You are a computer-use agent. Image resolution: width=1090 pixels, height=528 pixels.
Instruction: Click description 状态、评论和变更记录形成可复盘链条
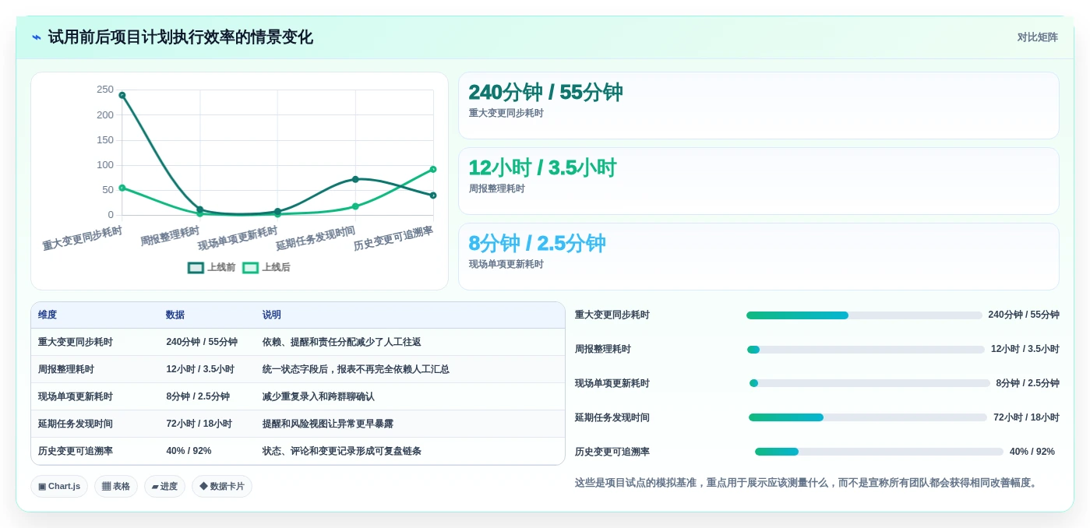[x=342, y=451]
